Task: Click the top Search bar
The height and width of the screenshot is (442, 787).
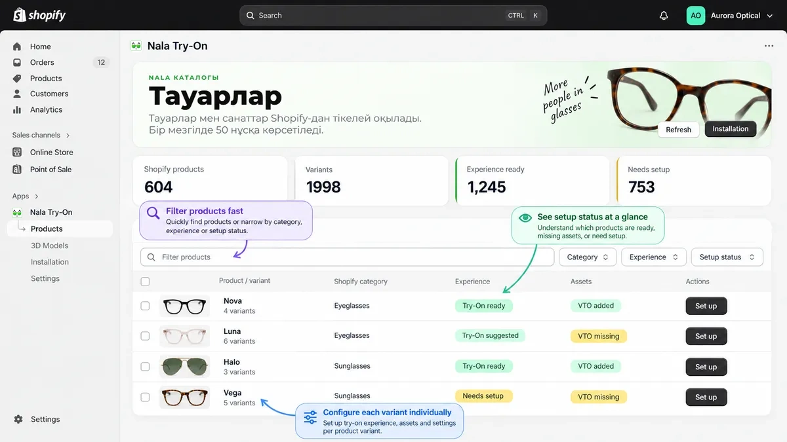Action: coord(393,16)
